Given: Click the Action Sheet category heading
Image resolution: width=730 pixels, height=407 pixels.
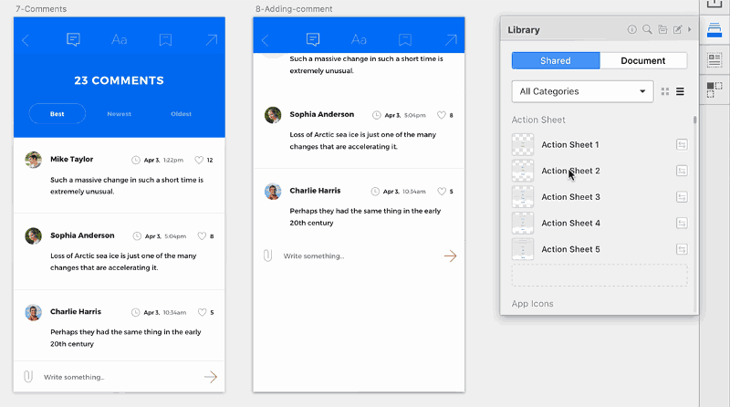Looking at the screenshot, I should 538,120.
